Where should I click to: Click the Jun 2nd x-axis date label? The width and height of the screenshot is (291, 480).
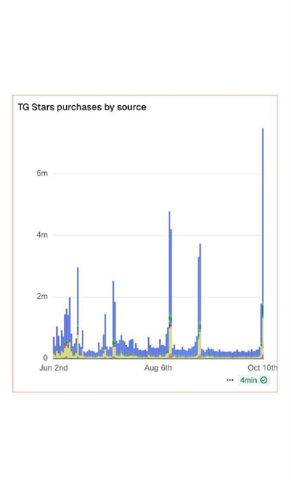coord(53,368)
